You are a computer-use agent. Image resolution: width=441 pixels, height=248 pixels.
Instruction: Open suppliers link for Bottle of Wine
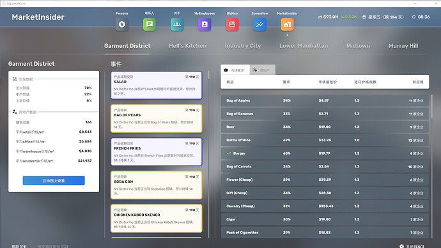coord(415,140)
